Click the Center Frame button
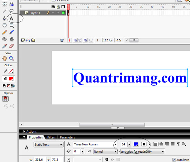Image resolution: width=190 pixels, height=162 pixels. tap(70, 40)
